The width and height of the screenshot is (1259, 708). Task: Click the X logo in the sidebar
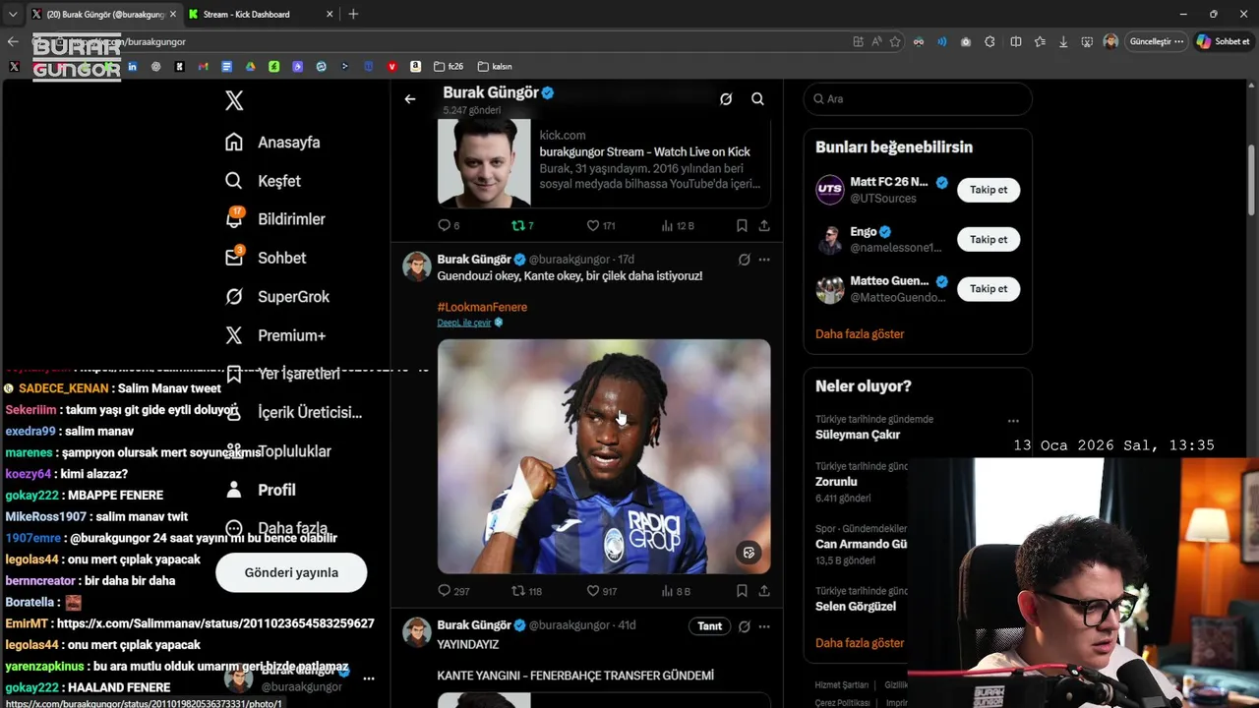pyautogui.click(x=234, y=100)
